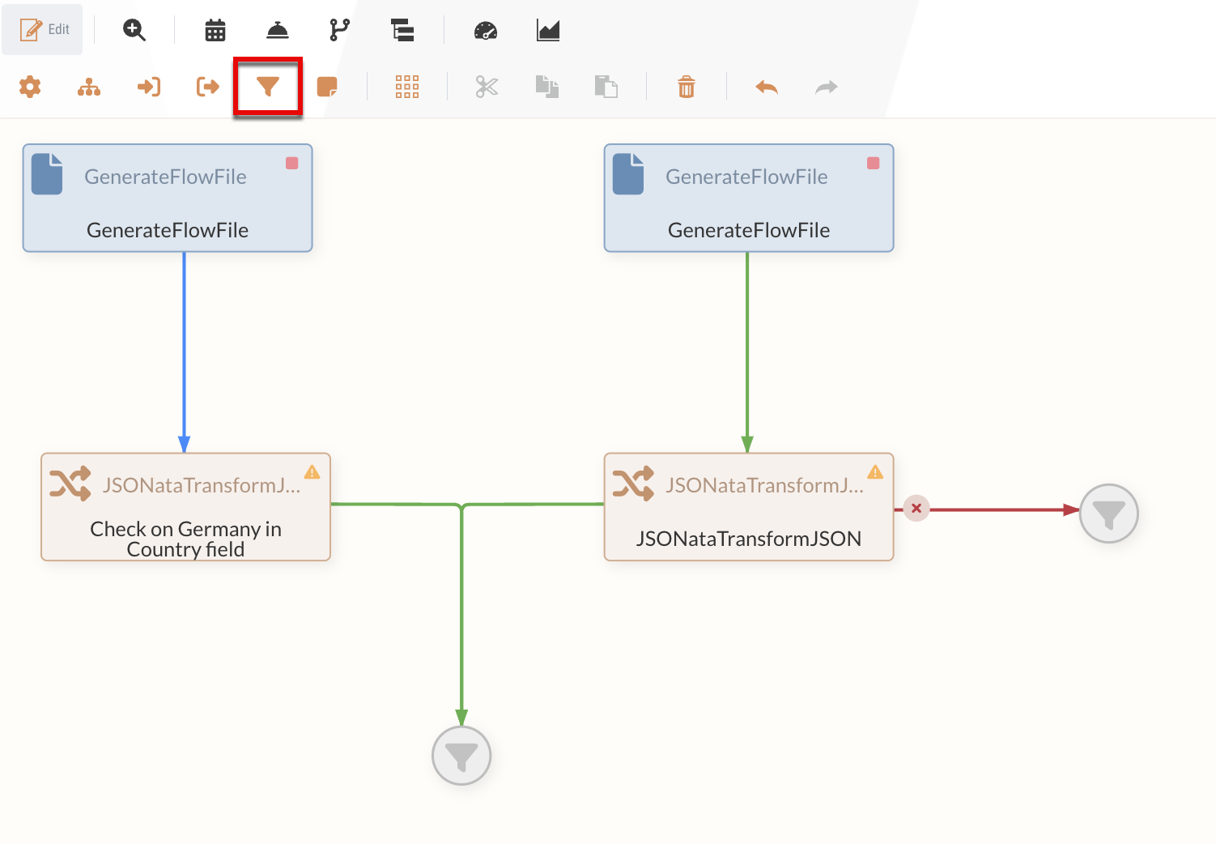This screenshot has height=844, width=1216.
Task: Click the redo arrow icon
Action: pos(827,87)
